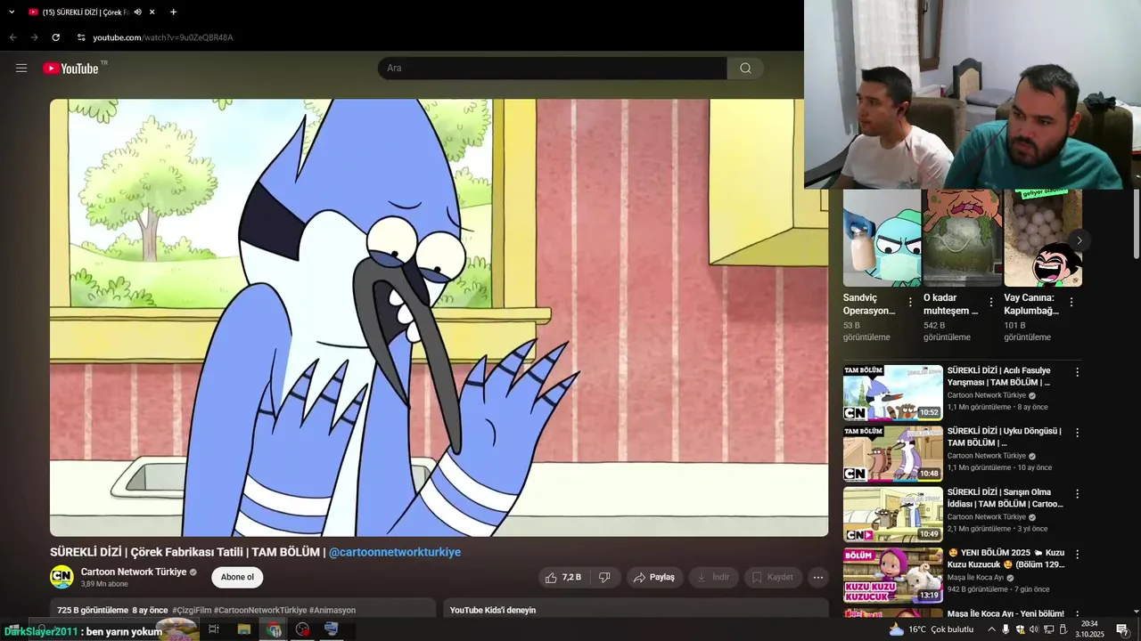Open the recording app taskbar icon
The image size is (1141, 641).
pos(303,629)
